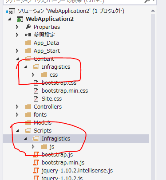Collapse the Scripts folder arrow
Screen dimensions: 166x180
point(17,131)
